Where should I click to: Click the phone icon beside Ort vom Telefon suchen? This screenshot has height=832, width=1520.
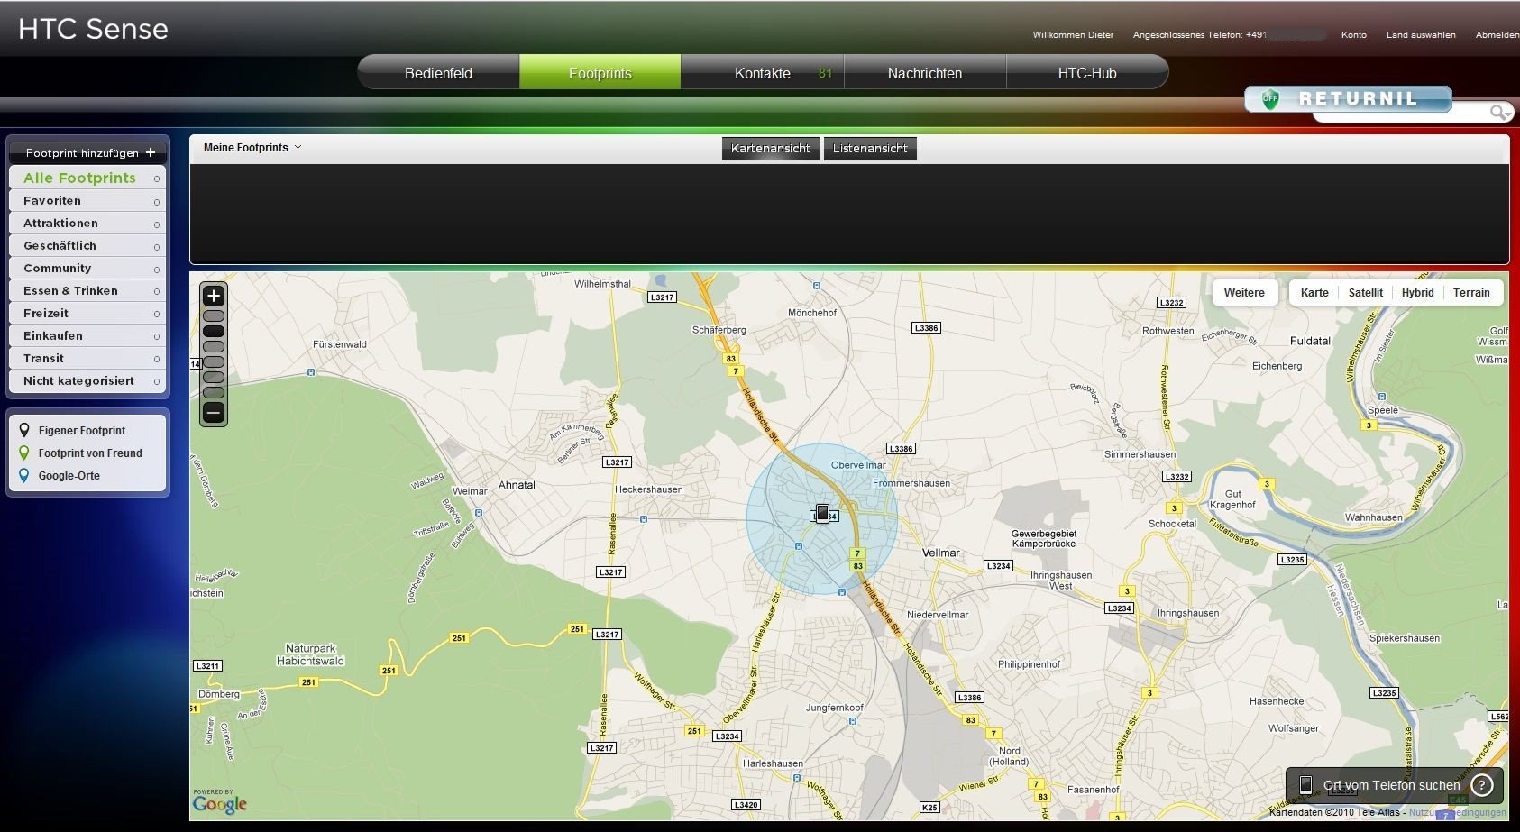[1305, 785]
